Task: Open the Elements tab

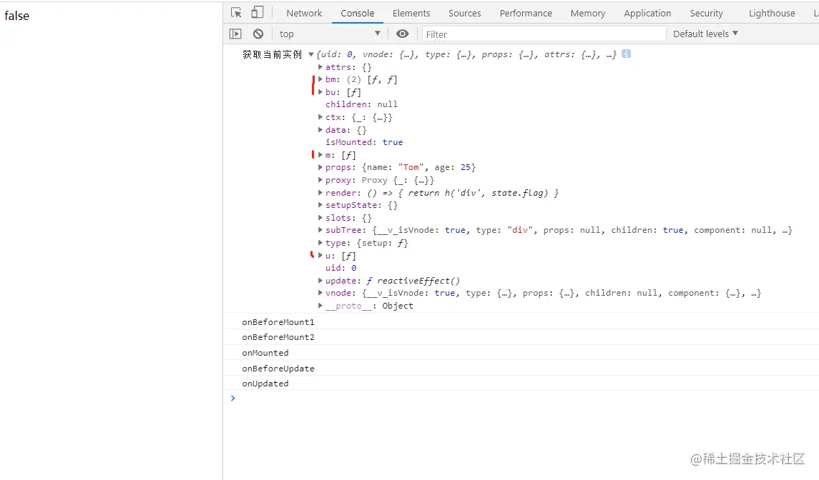Action: [x=411, y=13]
